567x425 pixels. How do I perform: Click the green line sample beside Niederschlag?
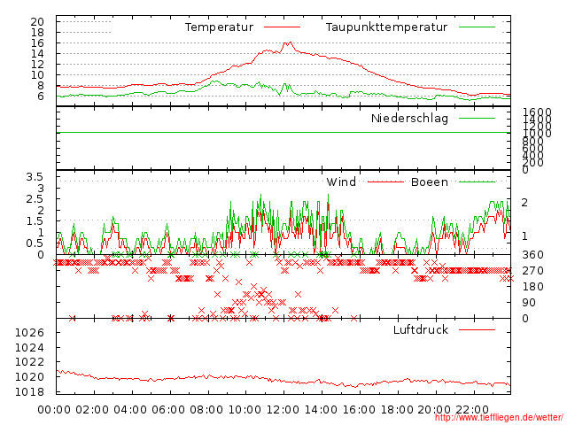click(477, 118)
